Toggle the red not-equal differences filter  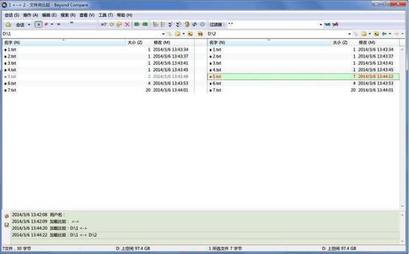[x=46, y=25]
